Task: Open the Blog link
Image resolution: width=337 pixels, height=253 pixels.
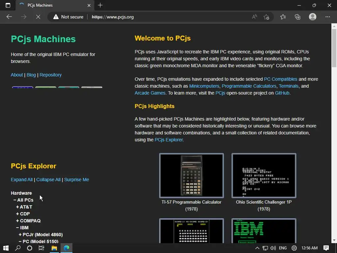Action: click(31, 75)
